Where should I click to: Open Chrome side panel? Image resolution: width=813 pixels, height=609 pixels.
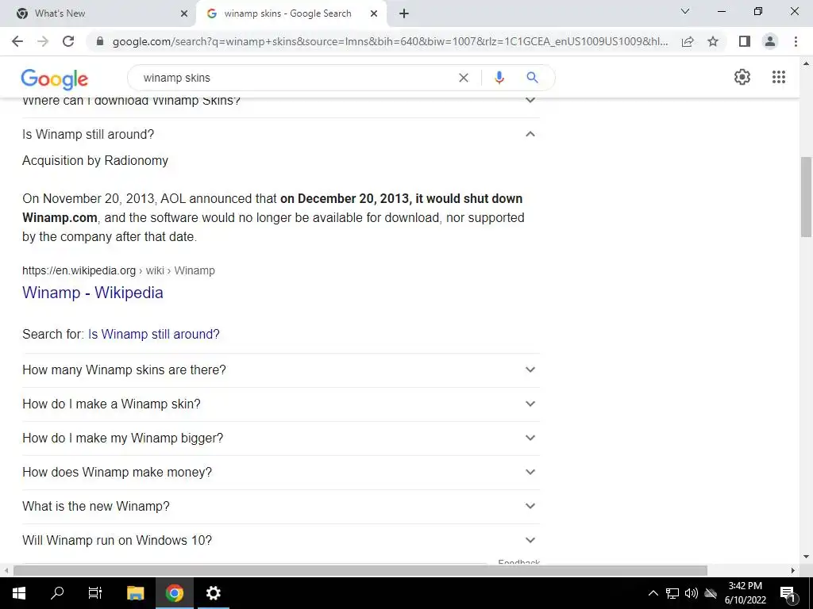click(745, 41)
